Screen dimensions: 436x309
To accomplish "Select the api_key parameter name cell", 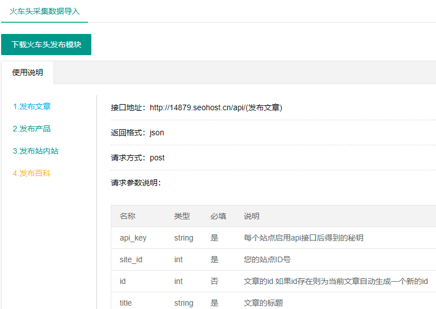I will coord(133,238).
